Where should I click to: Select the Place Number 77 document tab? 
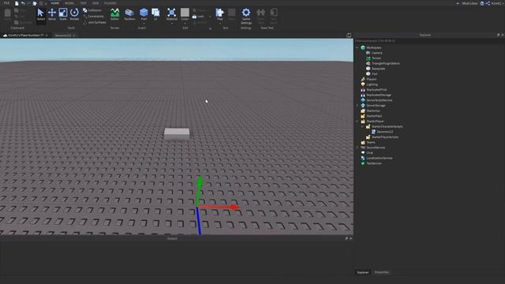pos(25,35)
